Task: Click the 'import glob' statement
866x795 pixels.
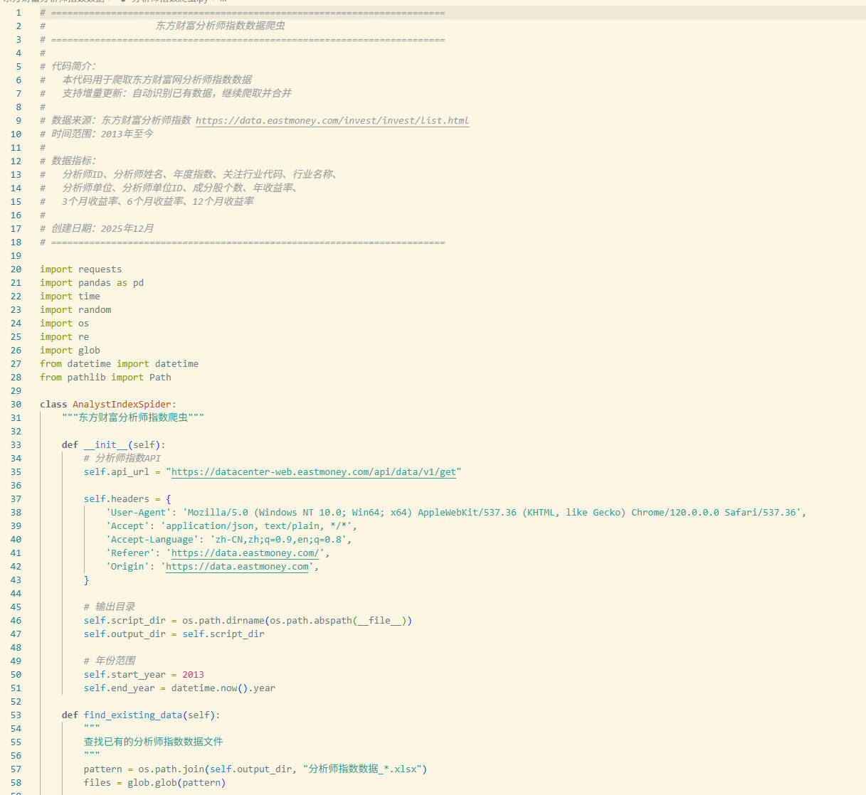Action: 70,350
